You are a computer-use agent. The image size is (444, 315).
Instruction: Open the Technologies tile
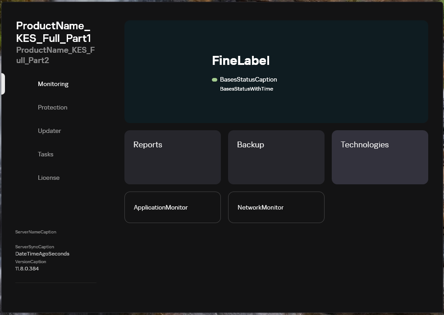pyautogui.click(x=380, y=157)
